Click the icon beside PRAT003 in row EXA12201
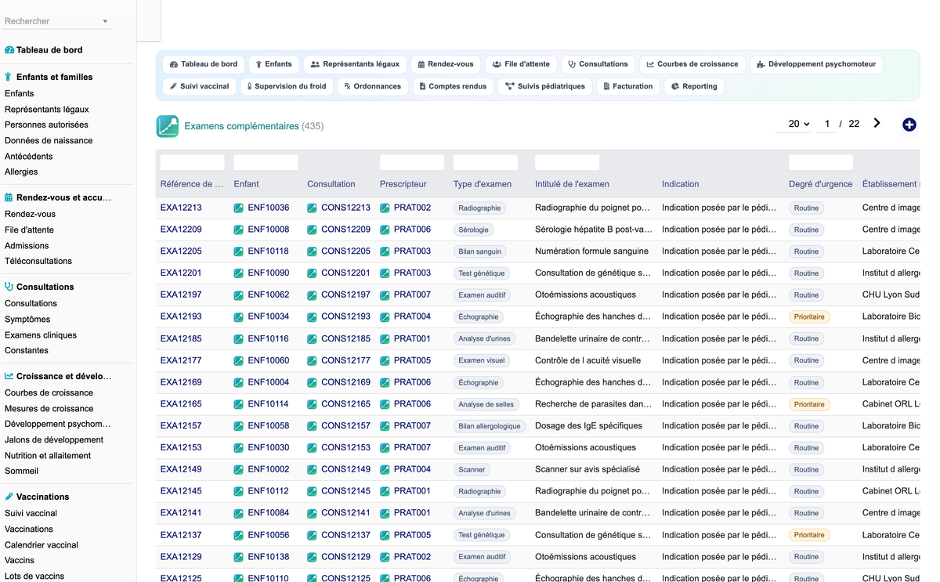This screenshot has height=582, width=940. (x=385, y=273)
